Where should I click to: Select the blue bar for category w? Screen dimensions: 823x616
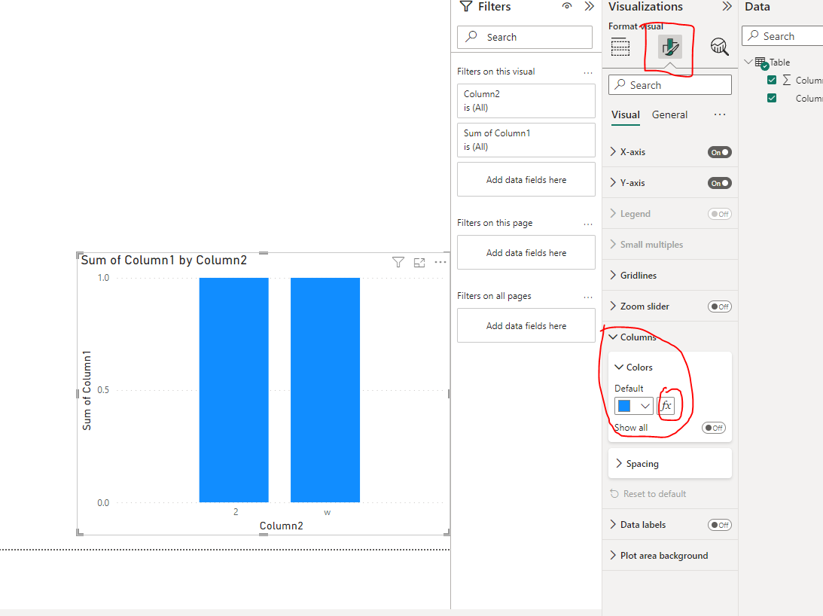coord(325,389)
